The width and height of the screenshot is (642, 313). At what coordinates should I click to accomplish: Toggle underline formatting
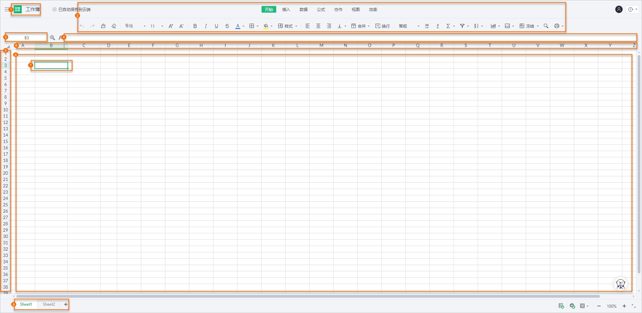216,26
